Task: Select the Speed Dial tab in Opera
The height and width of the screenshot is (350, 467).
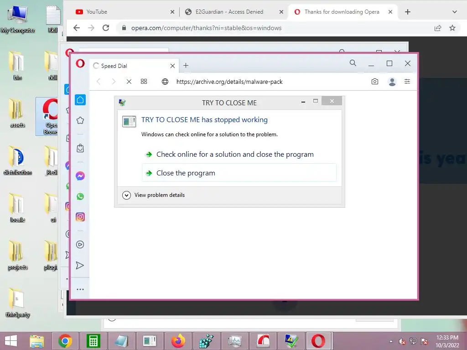Action: (x=134, y=66)
